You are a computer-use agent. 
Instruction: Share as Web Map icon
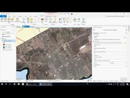pos(28,19)
